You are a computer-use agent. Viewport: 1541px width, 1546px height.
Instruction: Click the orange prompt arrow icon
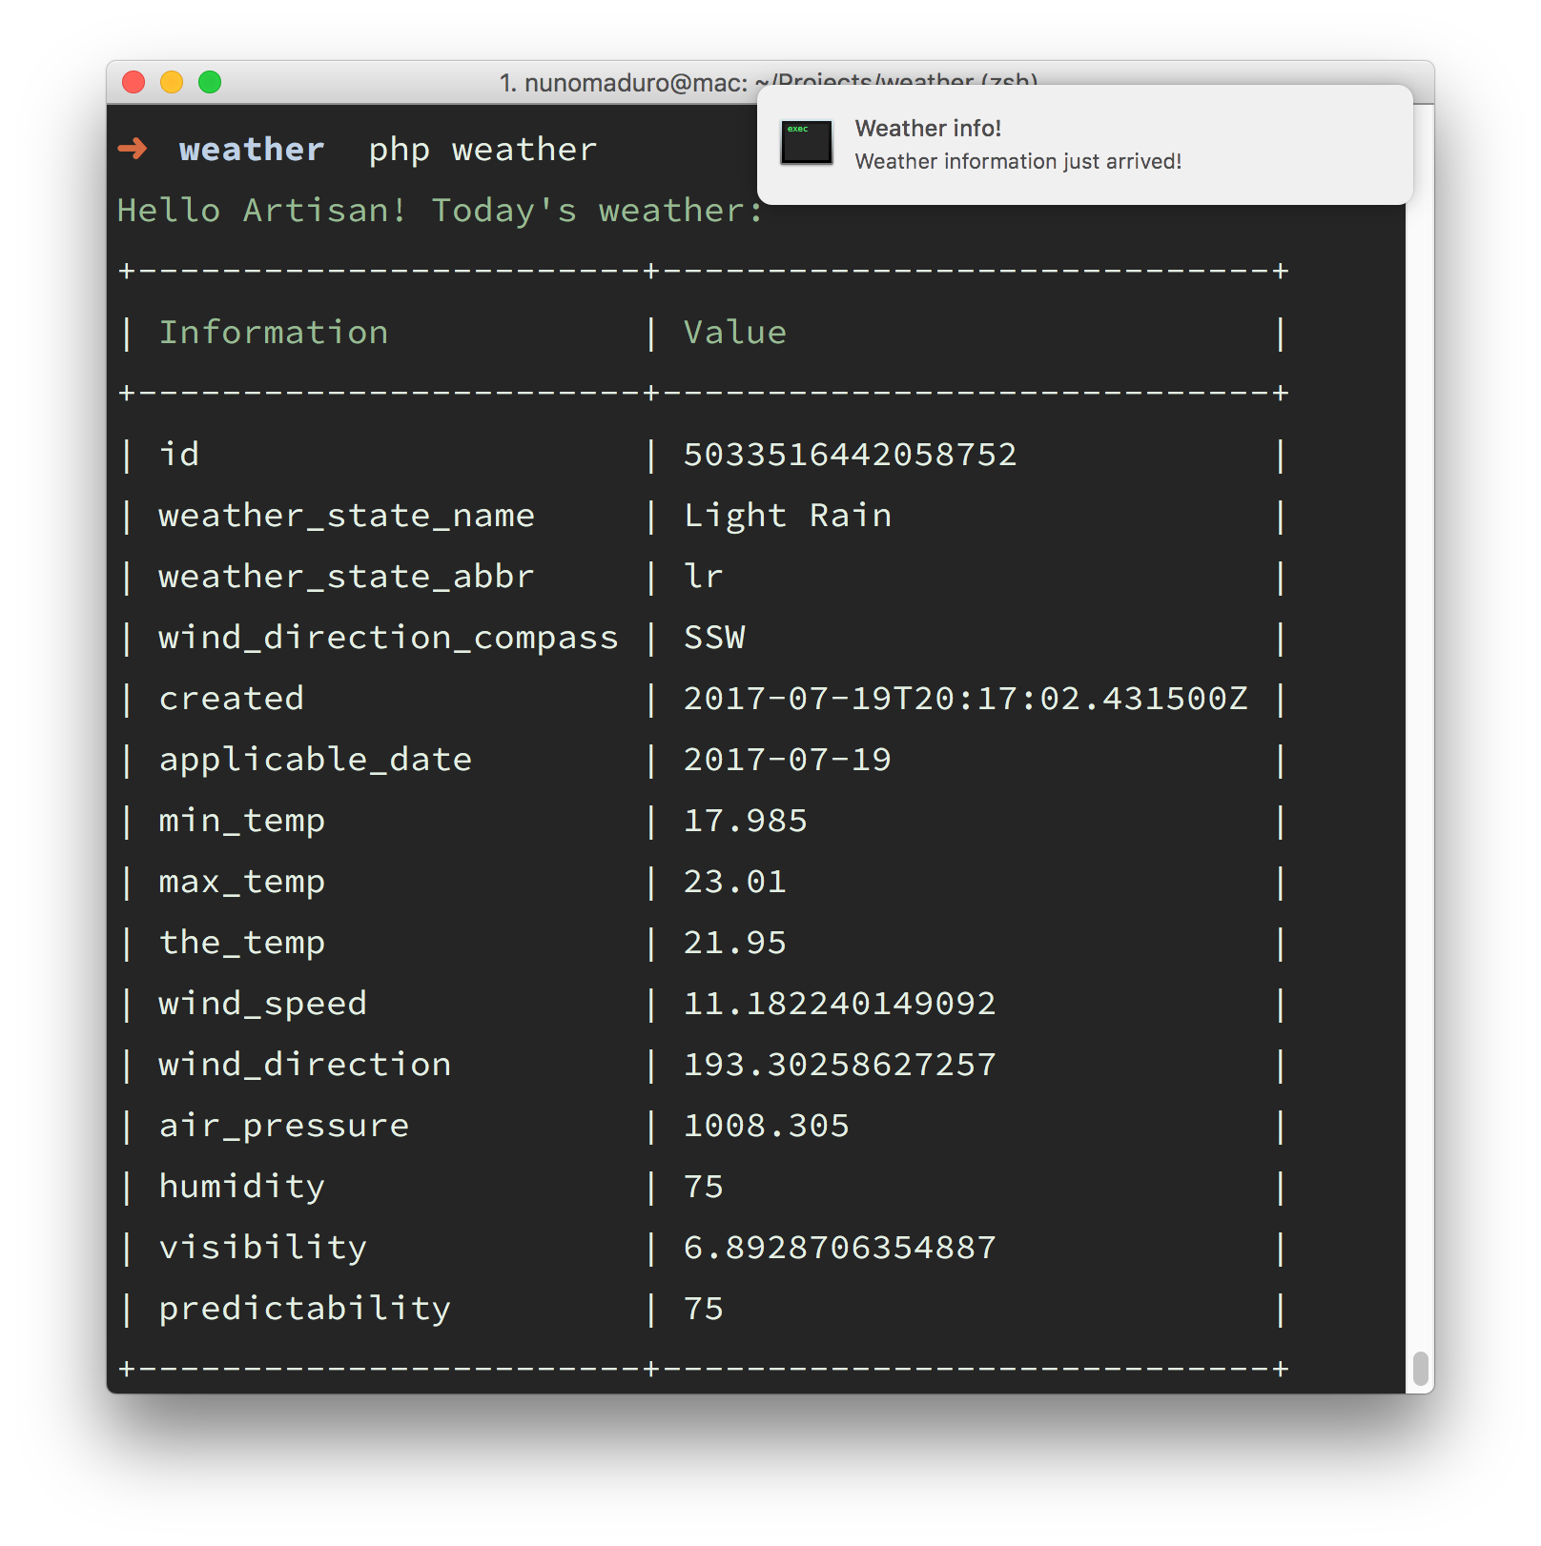click(133, 147)
